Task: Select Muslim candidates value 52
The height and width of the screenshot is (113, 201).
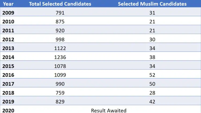Action: pyautogui.click(x=152, y=75)
